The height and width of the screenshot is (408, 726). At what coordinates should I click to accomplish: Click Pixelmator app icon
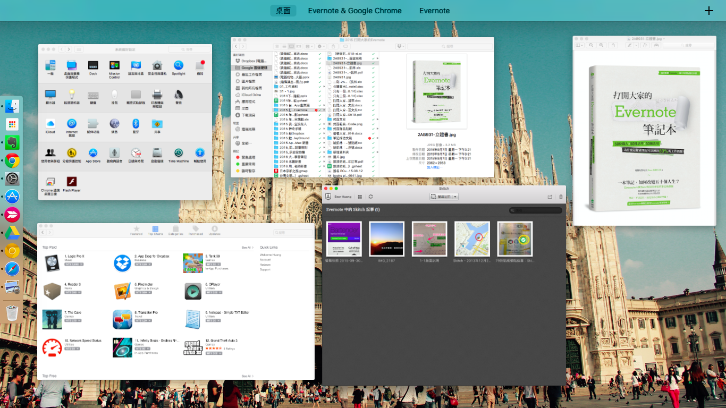coord(122,291)
